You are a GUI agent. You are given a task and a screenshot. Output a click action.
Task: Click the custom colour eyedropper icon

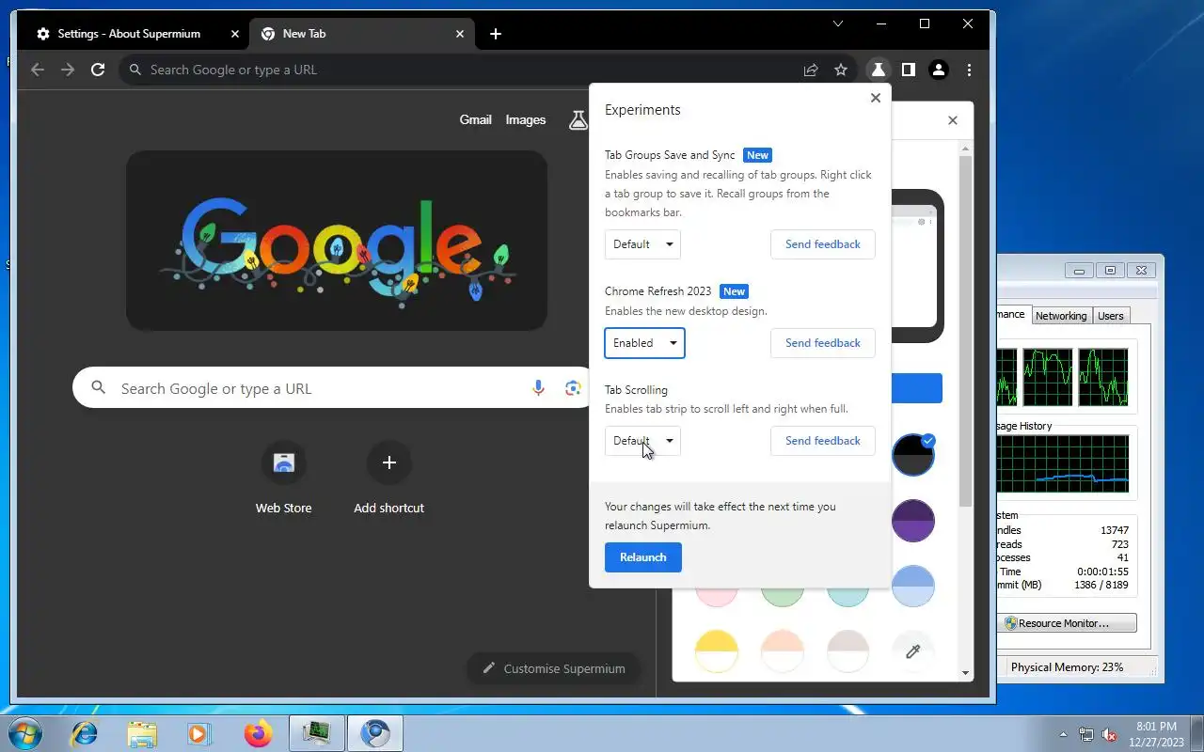click(x=912, y=651)
